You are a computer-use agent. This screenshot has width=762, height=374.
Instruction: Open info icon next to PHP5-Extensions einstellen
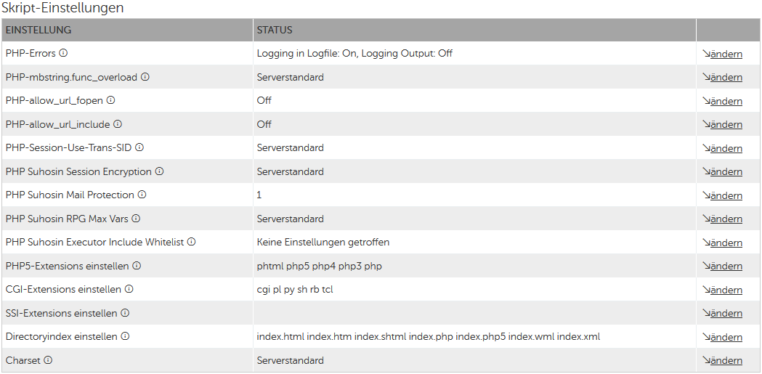pos(137,266)
